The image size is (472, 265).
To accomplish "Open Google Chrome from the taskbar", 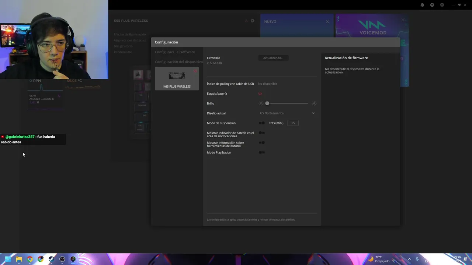I will point(29,259).
